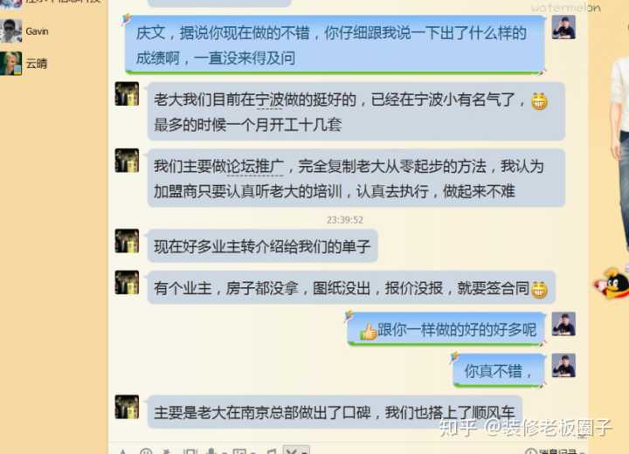629x454 pixels.
Task: Click the underlined 宁波 keyword link
Action: tap(269, 100)
